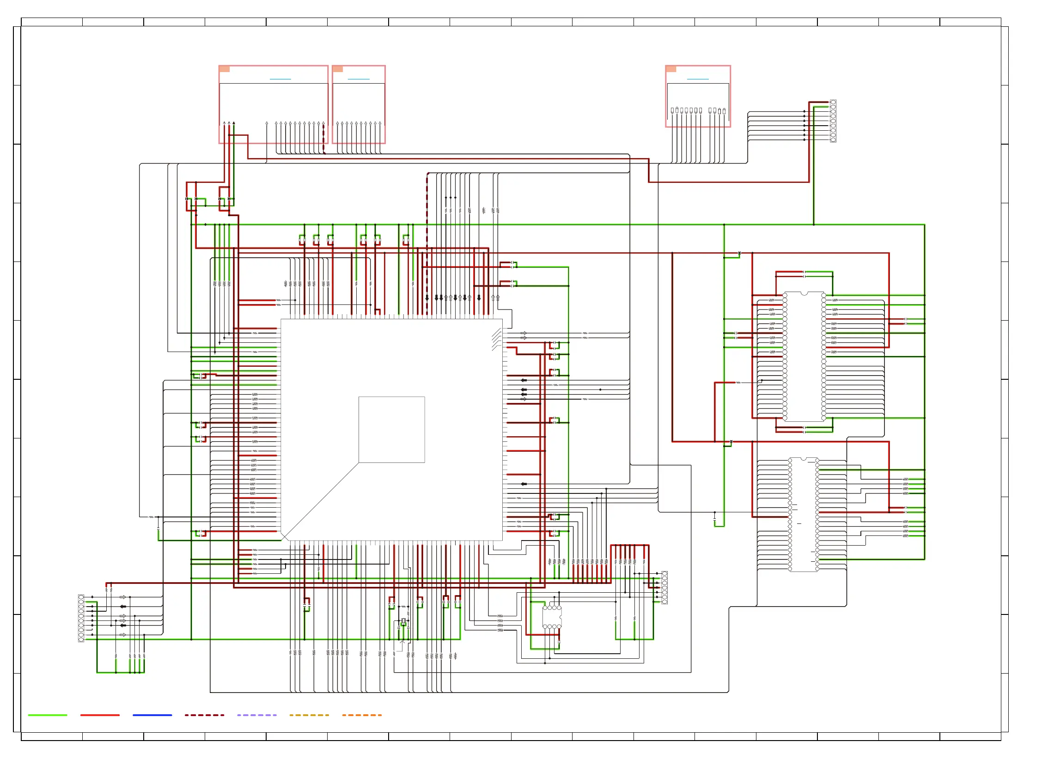Click the solid green legend line
This screenshot has height=778, width=1048.
coord(48,715)
